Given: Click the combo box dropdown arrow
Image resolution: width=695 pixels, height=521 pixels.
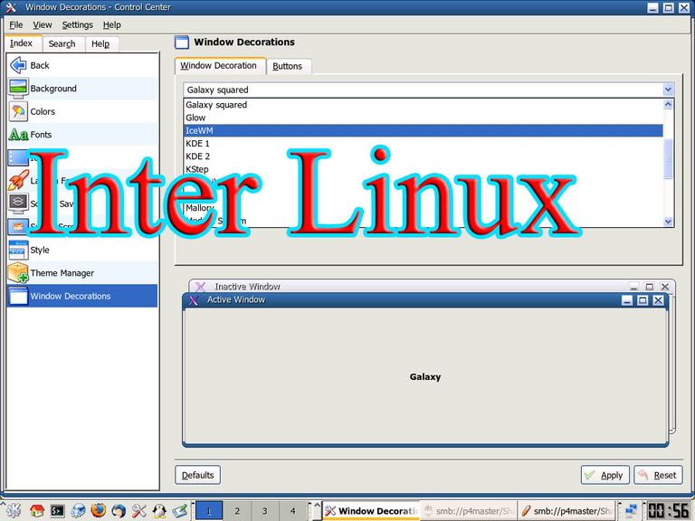Looking at the screenshot, I should (x=668, y=90).
